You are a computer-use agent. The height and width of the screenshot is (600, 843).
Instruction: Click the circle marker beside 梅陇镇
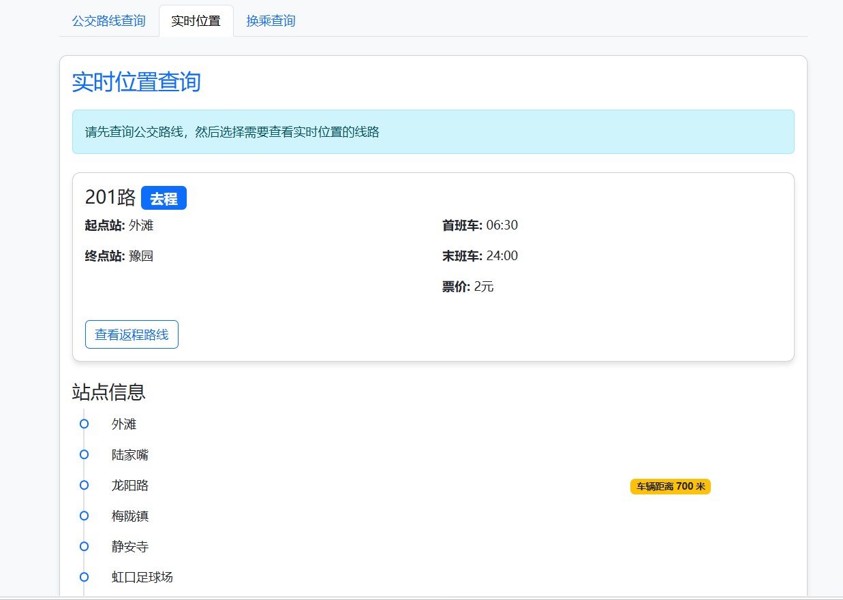(x=85, y=516)
